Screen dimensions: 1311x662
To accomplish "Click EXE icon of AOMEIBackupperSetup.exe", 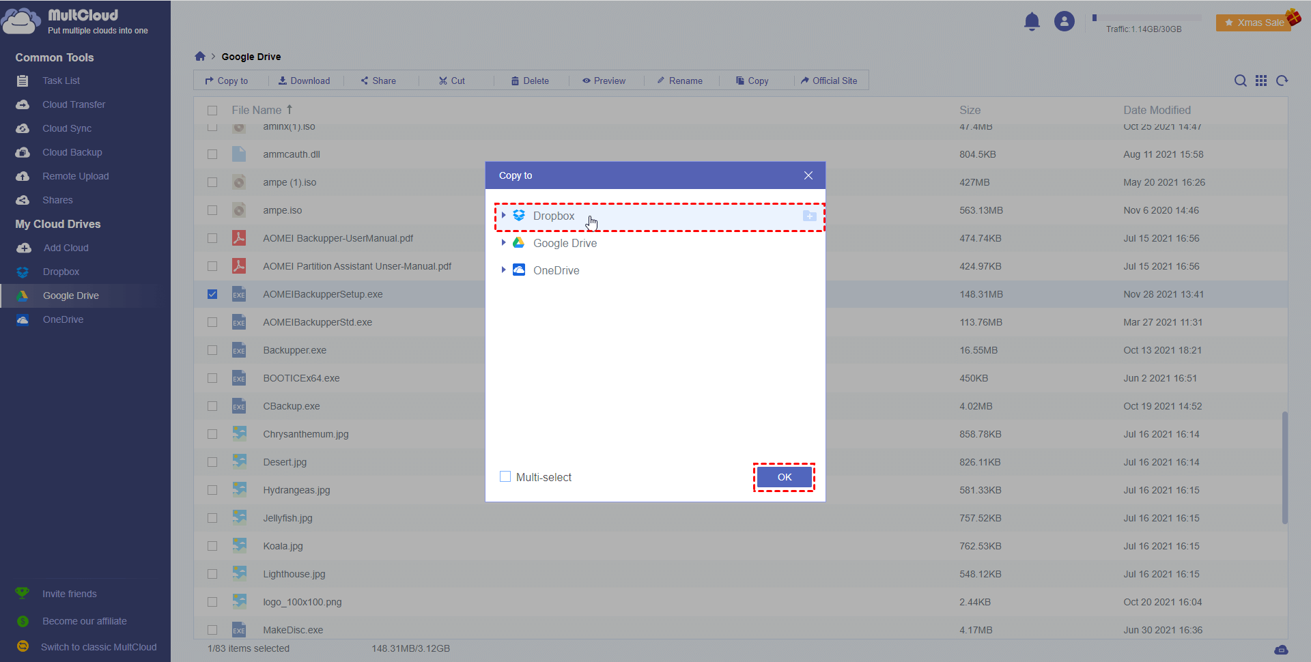I will [239, 294].
